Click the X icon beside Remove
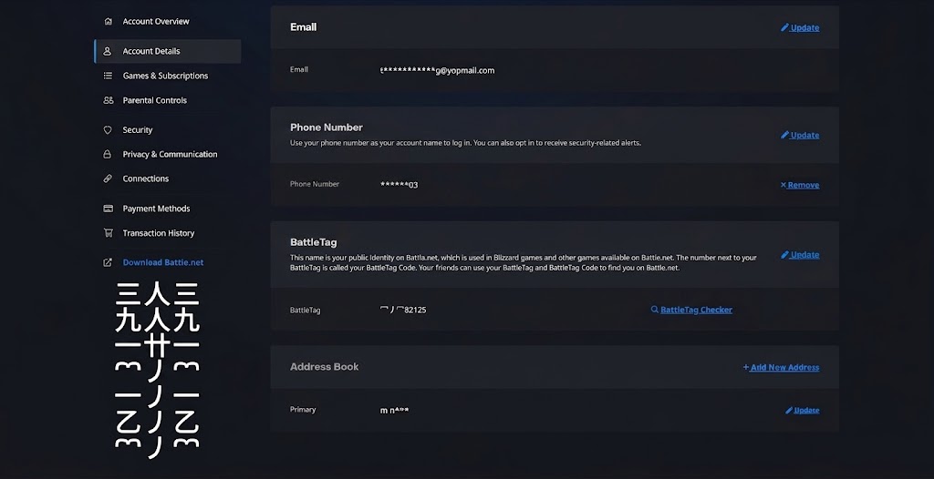 (784, 185)
